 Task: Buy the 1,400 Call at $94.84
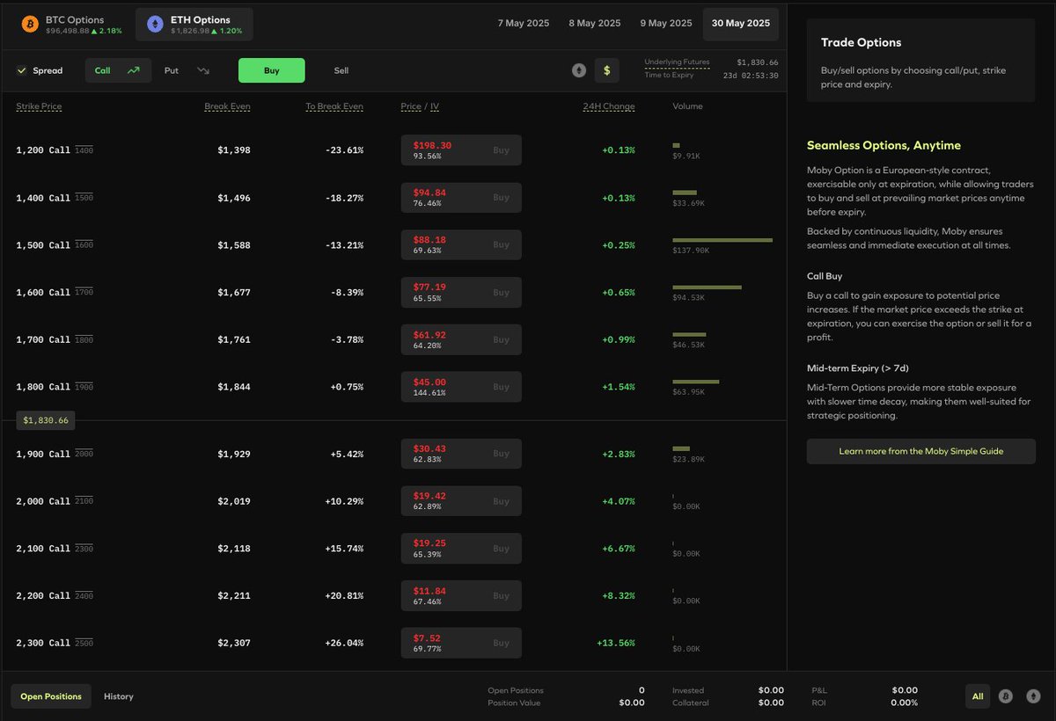pos(461,198)
